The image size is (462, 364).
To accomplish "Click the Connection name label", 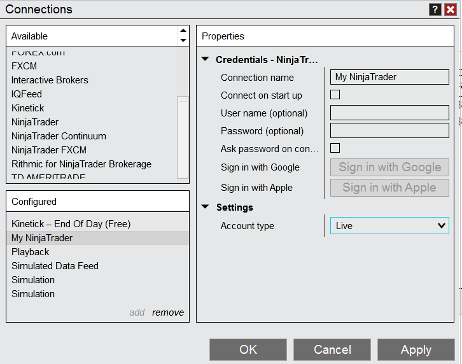I will 257,78.
